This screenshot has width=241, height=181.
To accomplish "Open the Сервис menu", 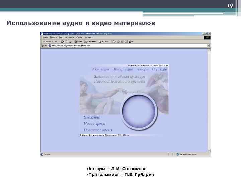I will 80,38.
